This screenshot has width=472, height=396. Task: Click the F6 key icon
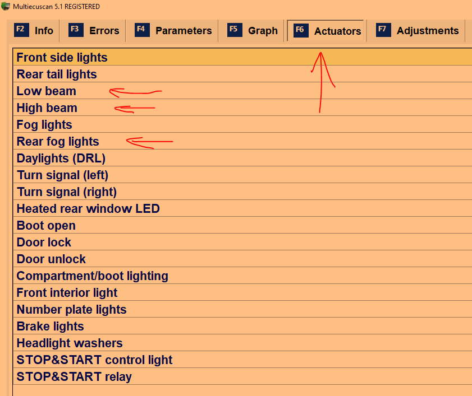pyautogui.click(x=301, y=31)
